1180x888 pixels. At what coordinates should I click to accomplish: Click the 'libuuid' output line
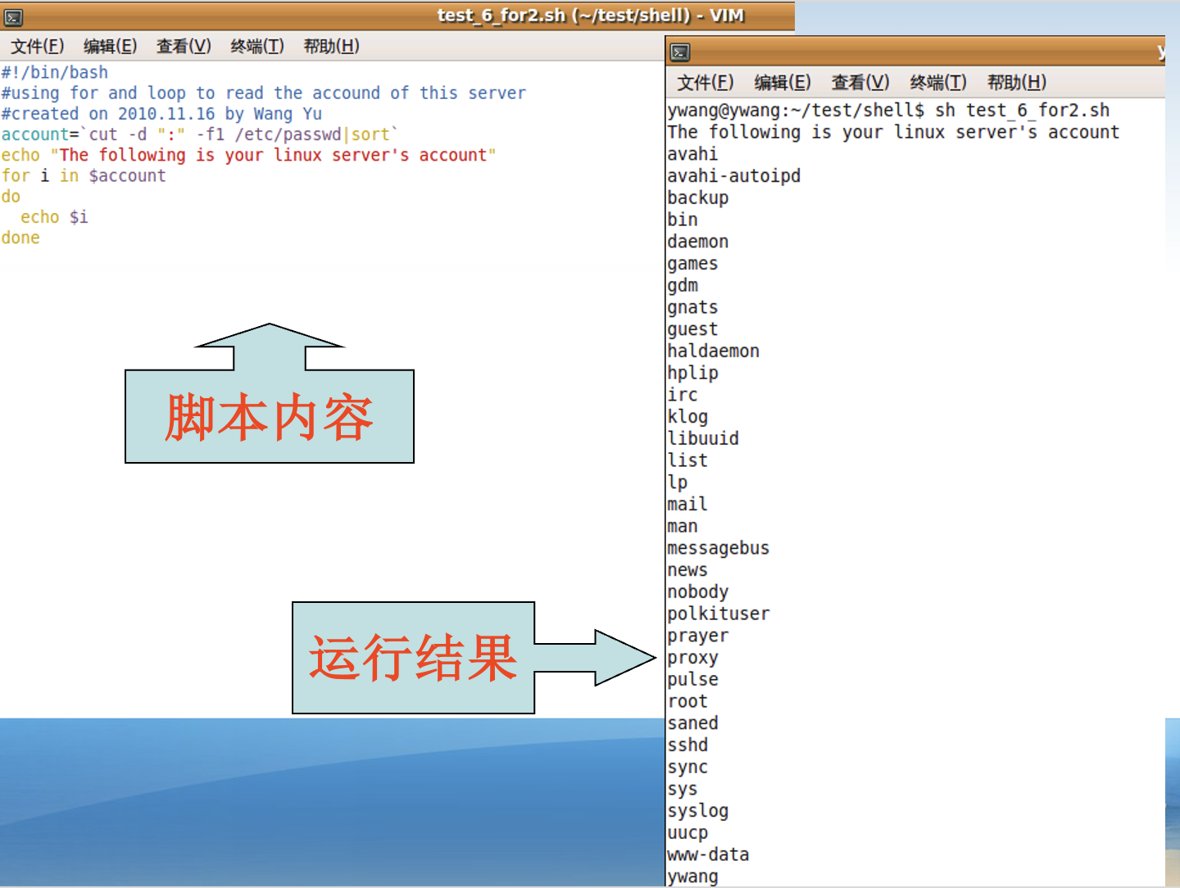click(703, 438)
